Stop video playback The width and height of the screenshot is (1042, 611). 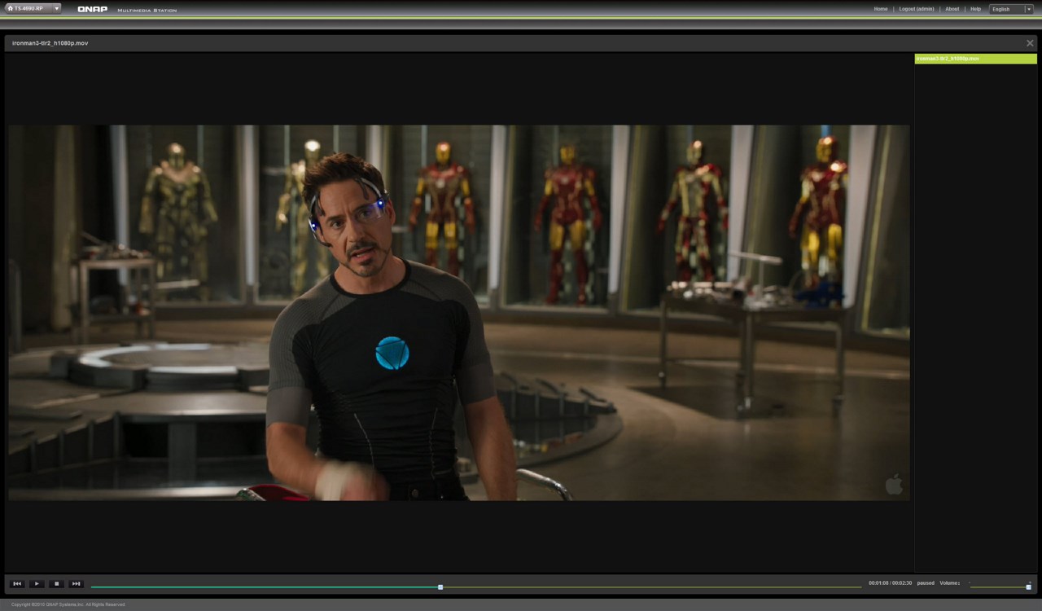click(56, 584)
